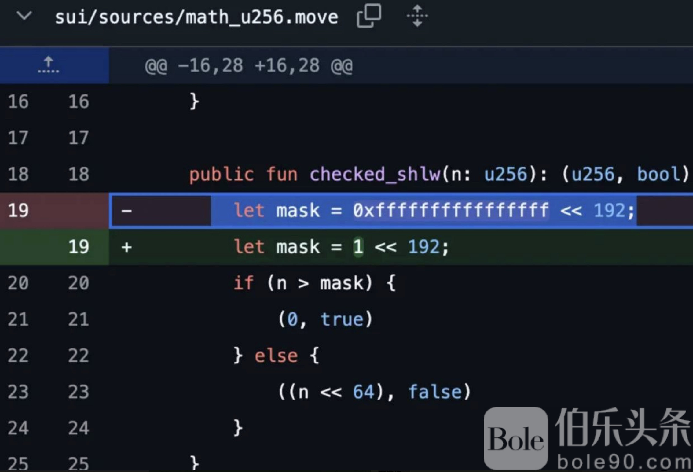Select original line number 23

click(x=18, y=392)
